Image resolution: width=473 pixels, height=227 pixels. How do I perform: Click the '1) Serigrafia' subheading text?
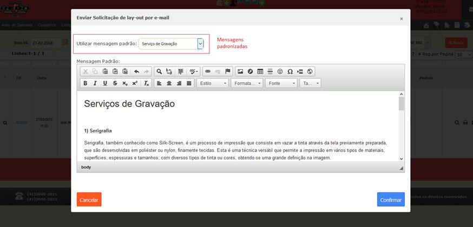click(x=98, y=131)
